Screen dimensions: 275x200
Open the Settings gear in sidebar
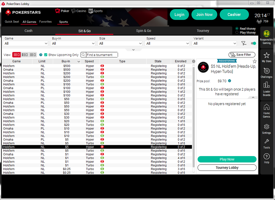pyautogui.click(x=266, y=127)
